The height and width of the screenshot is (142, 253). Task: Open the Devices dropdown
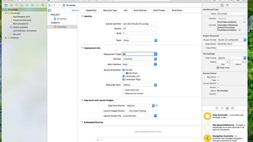pos(140,59)
